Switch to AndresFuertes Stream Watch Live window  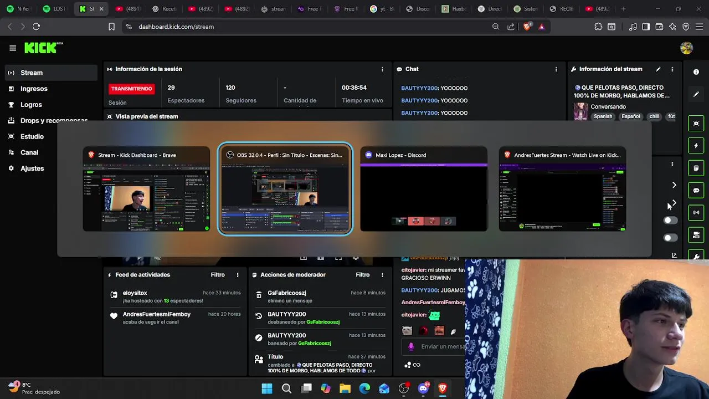click(562, 189)
